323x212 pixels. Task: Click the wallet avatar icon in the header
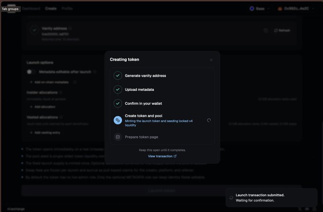(280, 9)
